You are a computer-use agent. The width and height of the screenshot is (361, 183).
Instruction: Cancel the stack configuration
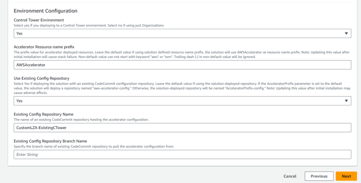[x=290, y=176]
